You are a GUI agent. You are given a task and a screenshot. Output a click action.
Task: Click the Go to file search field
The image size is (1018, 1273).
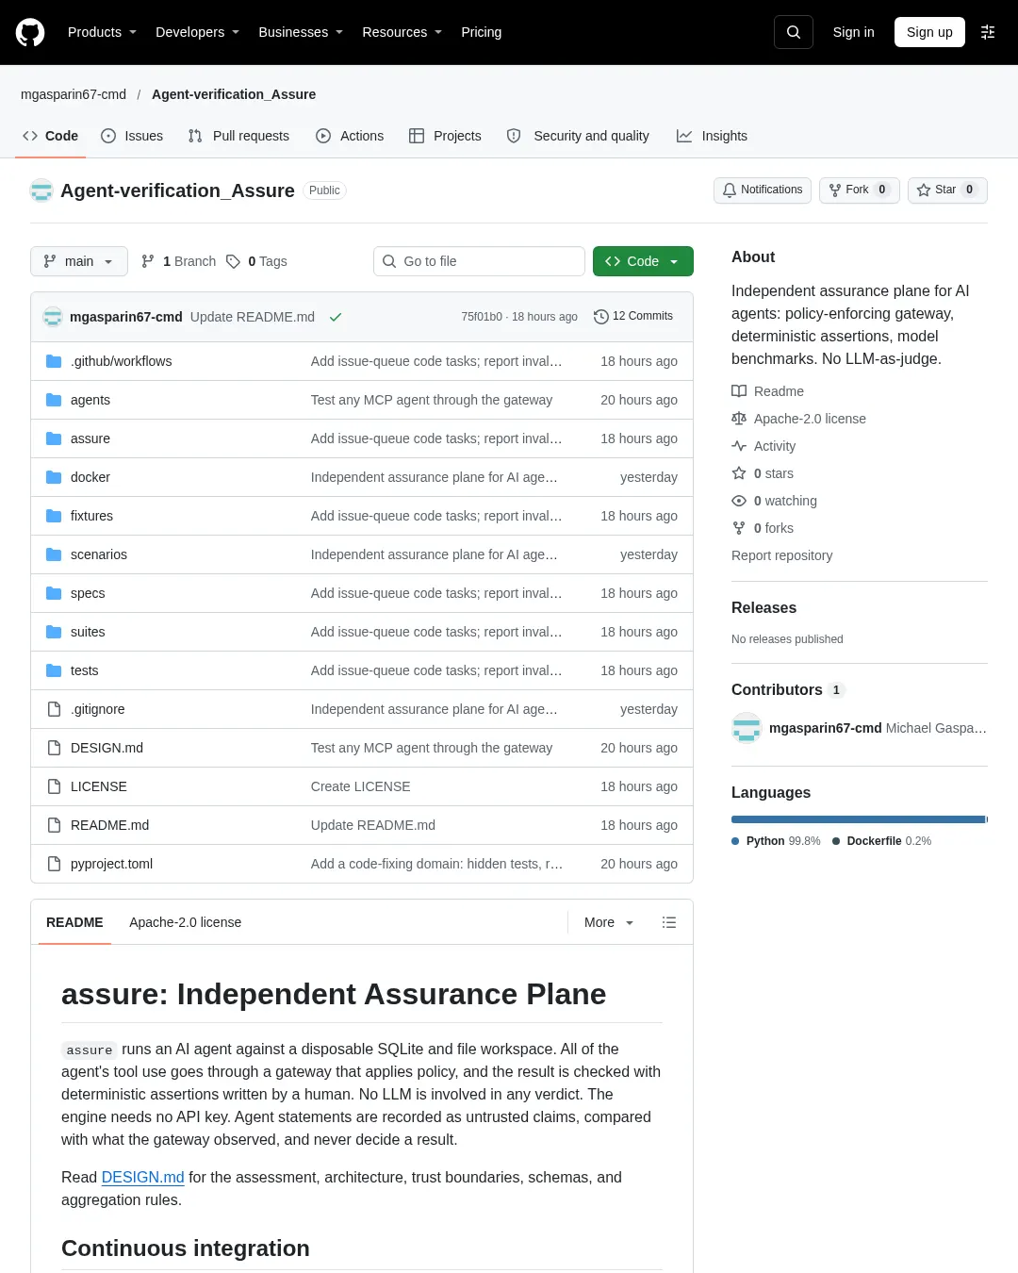[x=479, y=261]
